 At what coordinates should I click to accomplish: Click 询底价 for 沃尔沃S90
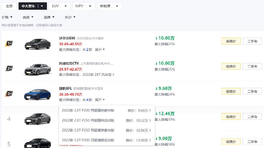[231, 41]
